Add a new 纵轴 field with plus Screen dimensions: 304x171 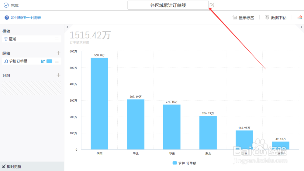tap(58, 53)
